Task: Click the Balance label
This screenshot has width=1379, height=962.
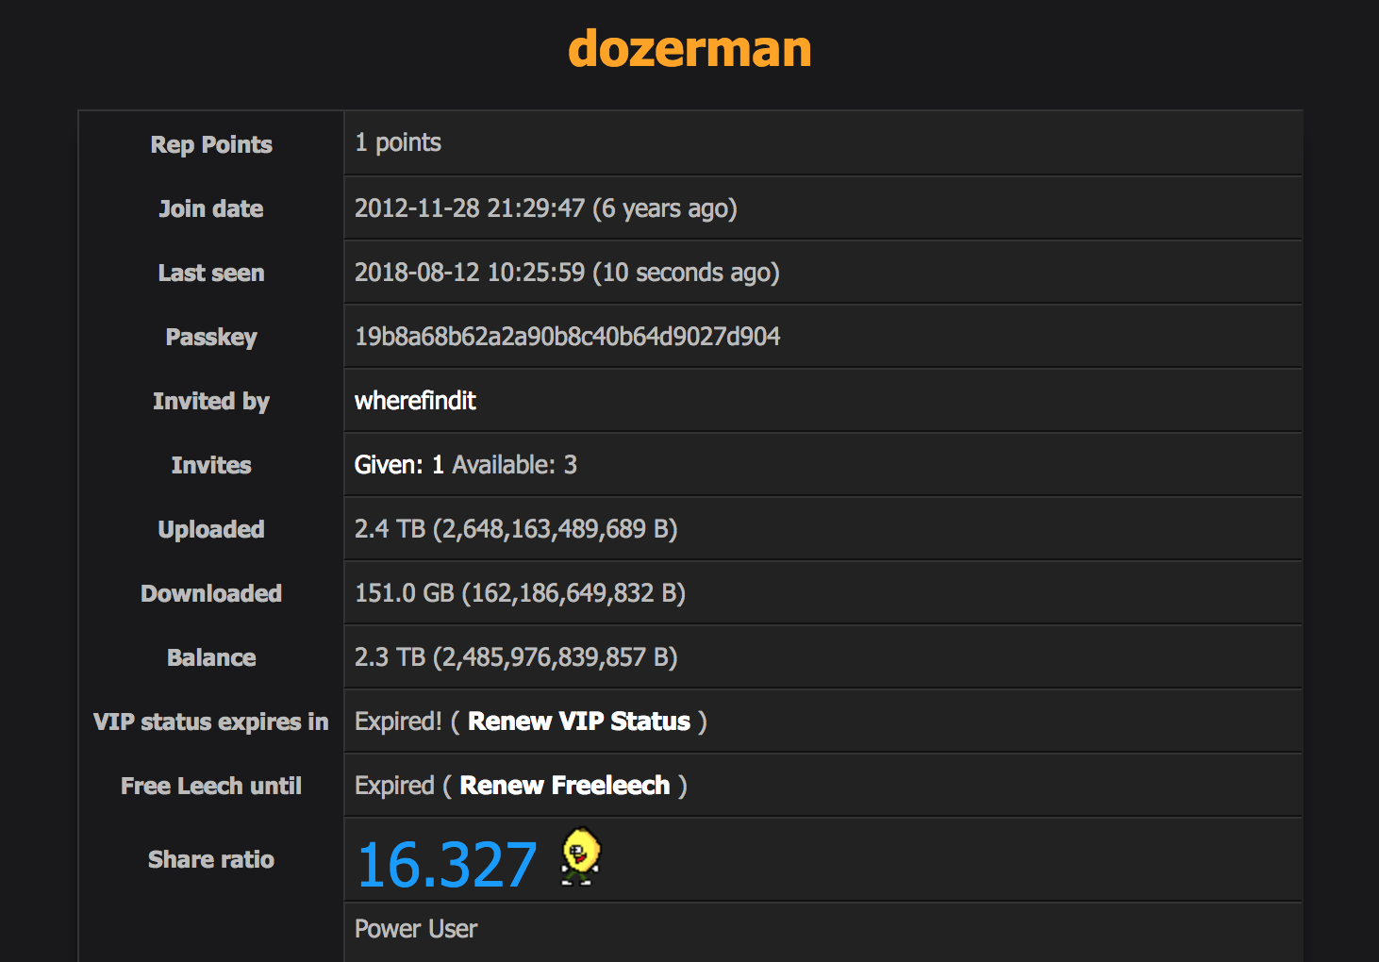Action: coord(211,657)
